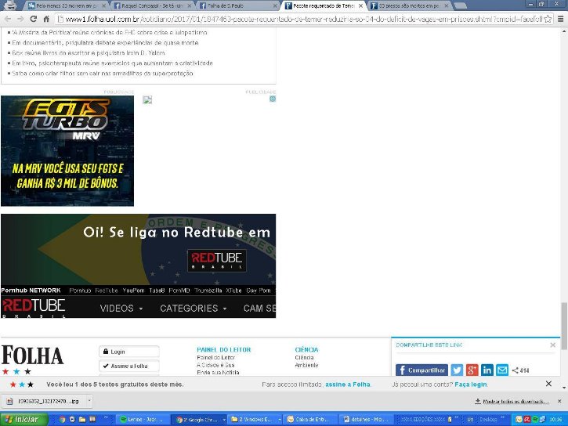568x426 pixels.
Task: Close the 'Compartilhe este link' panel
Action: pos(553,345)
